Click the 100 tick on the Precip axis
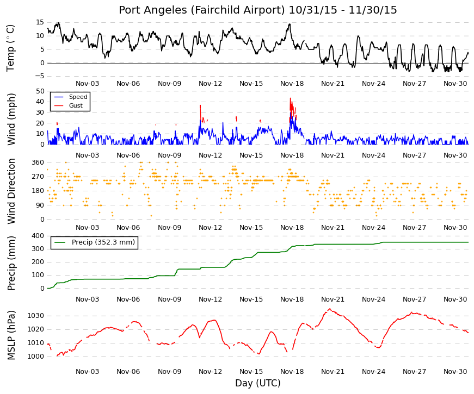This screenshot has width=474, height=394. (x=38, y=276)
